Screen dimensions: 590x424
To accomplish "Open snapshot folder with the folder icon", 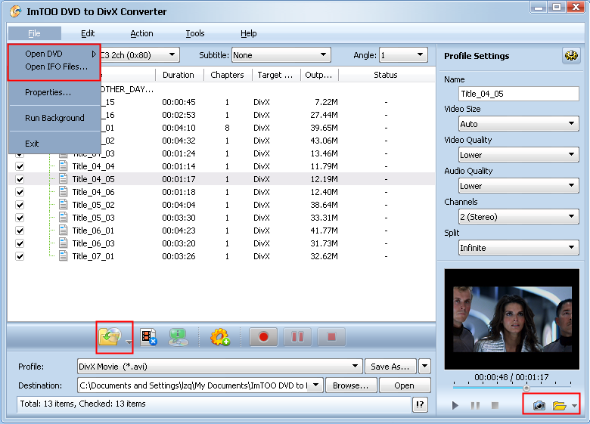I will coord(559,406).
